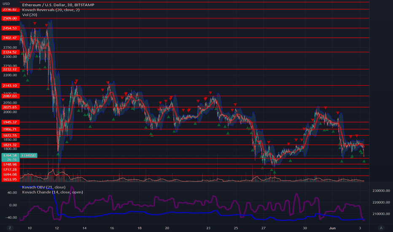The width and height of the screenshot is (393, 232).
Task: Click the date label 12 on the time axis
Action: [57, 228]
